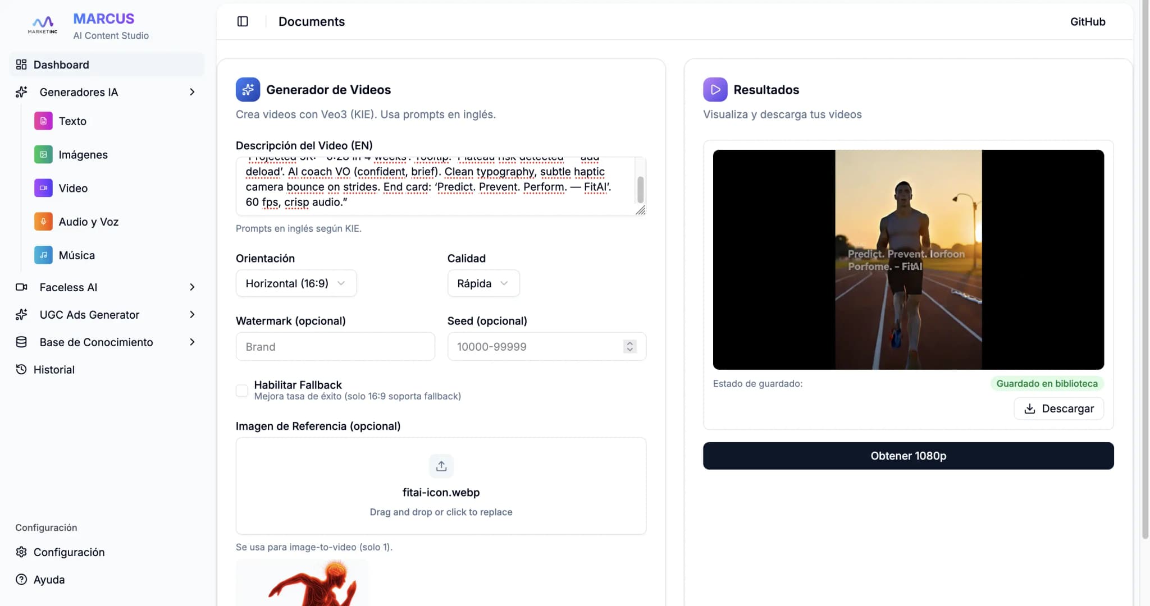Open the Audio y Voz icon
1150x606 pixels.
pos(43,222)
